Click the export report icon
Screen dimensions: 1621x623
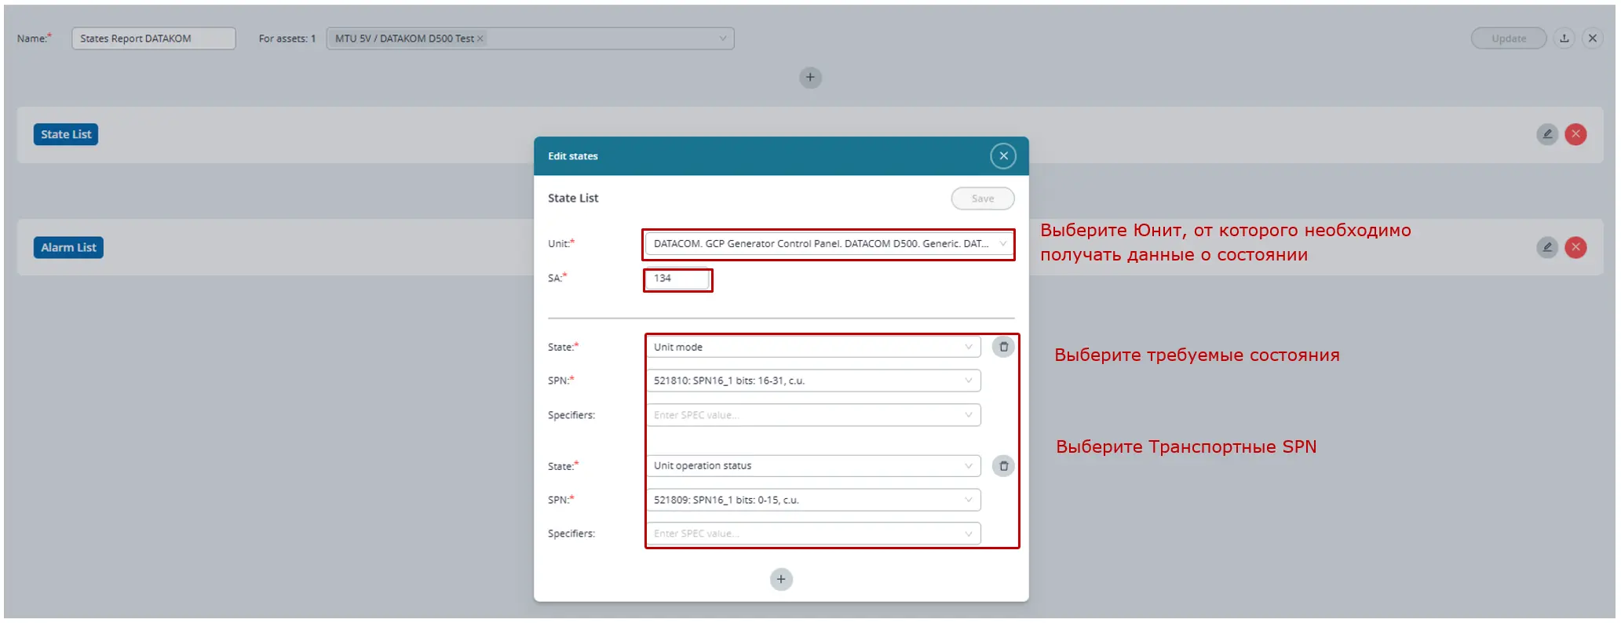(x=1564, y=38)
